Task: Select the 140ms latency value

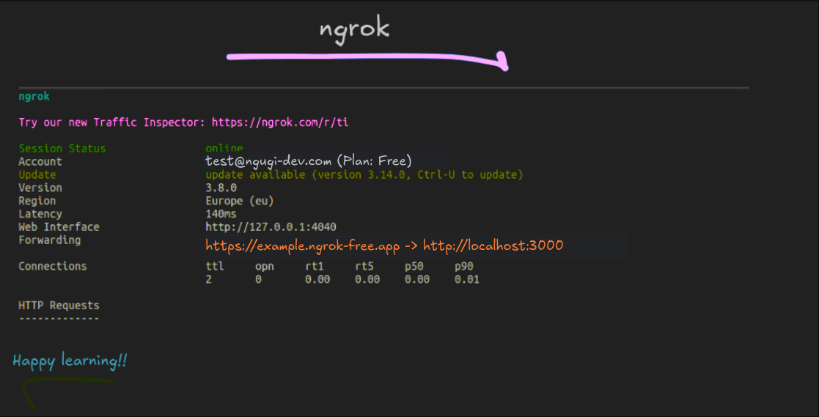Action: point(221,214)
